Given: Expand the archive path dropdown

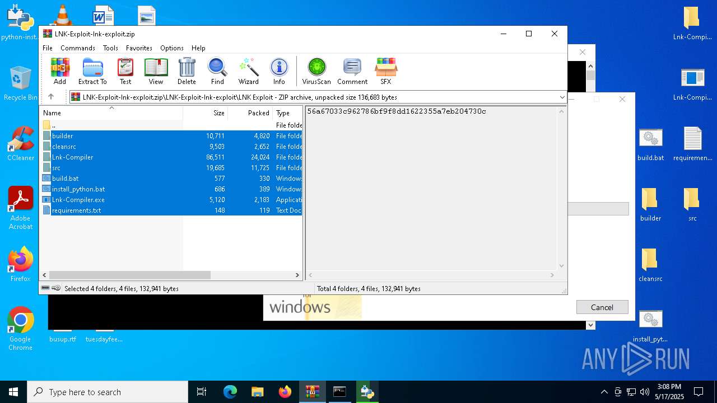Looking at the screenshot, I should (562, 97).
